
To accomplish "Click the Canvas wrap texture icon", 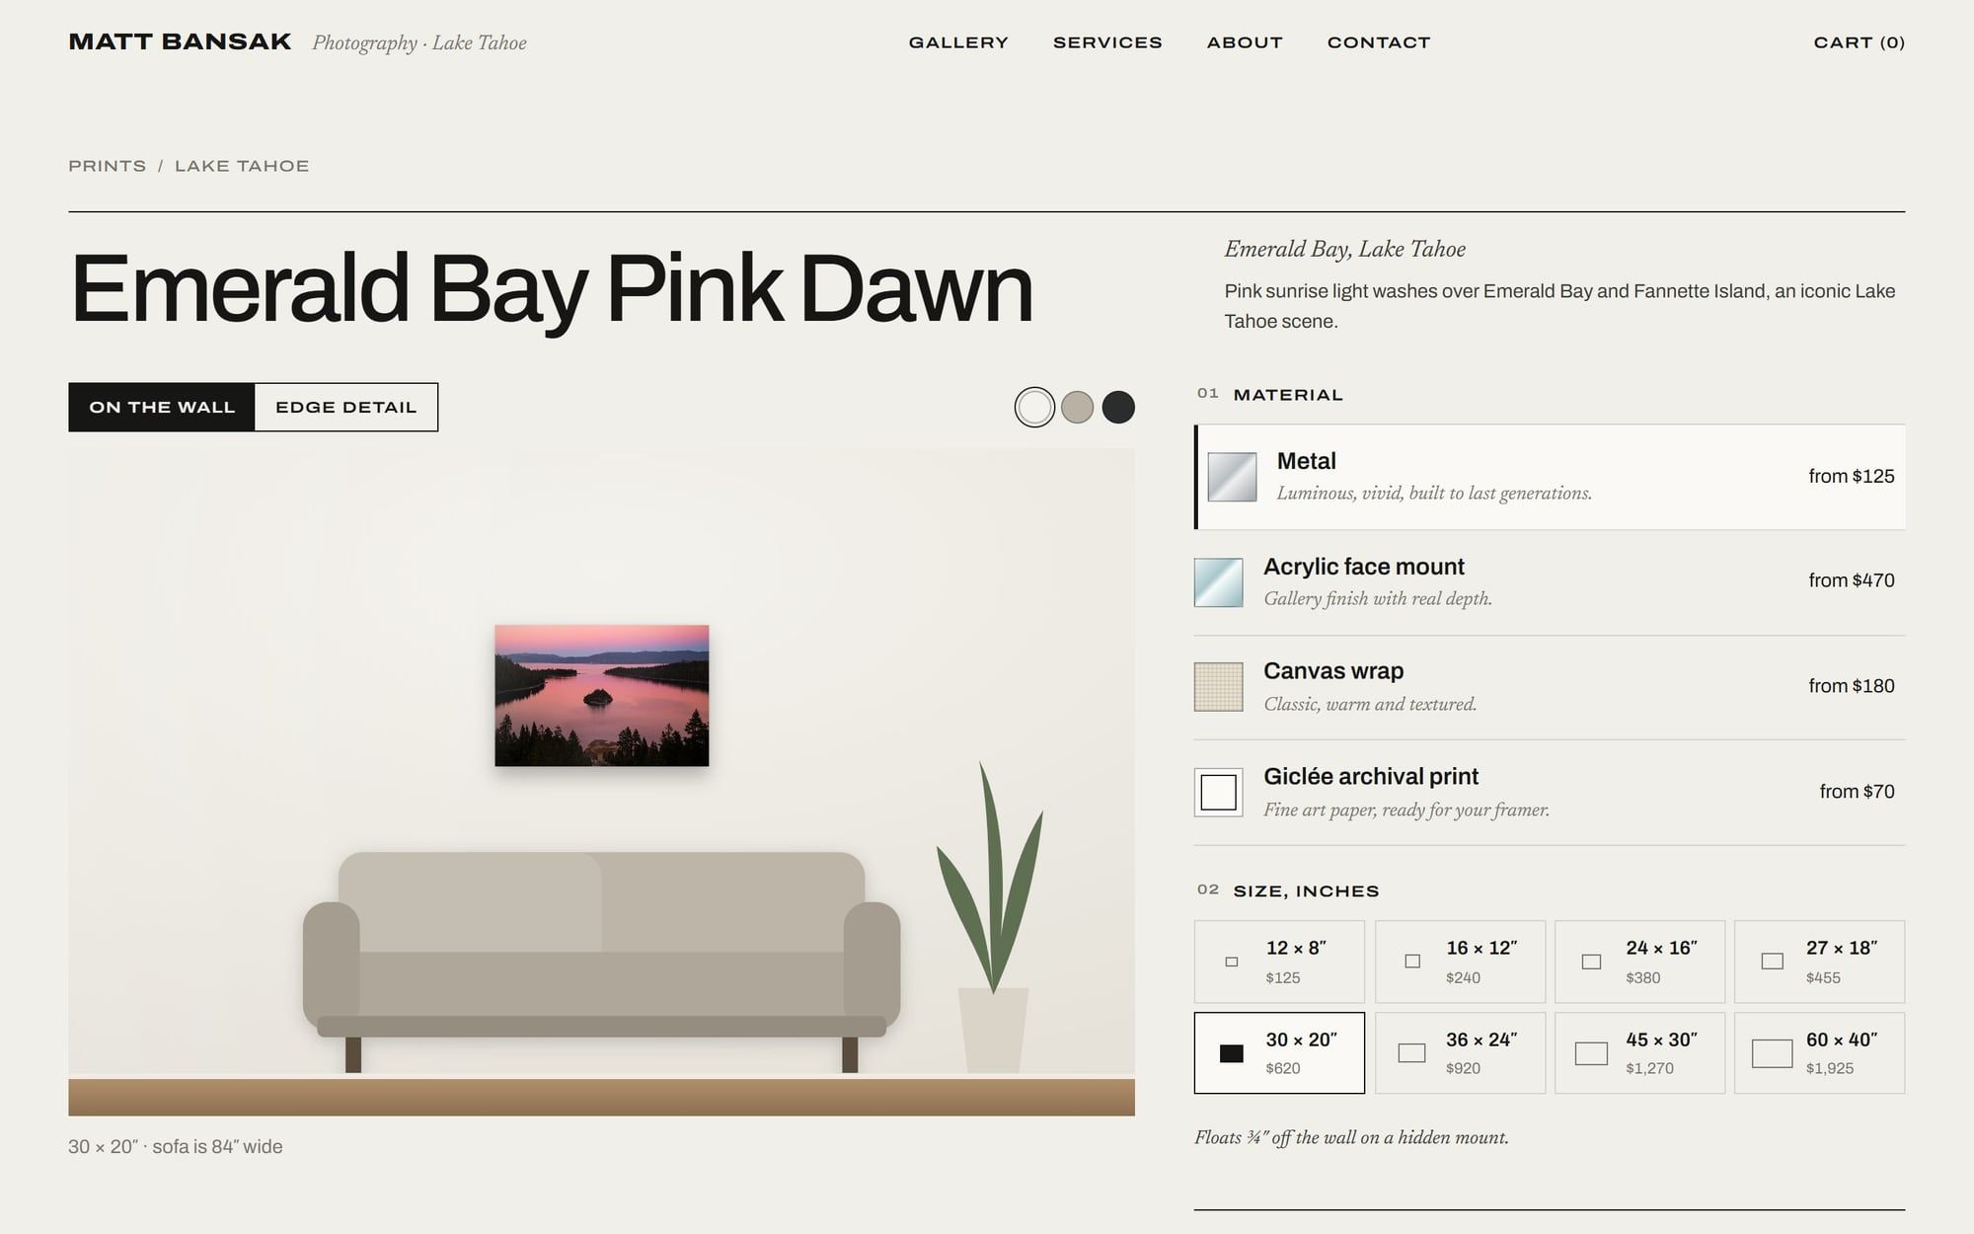I will click(1218, 687).
